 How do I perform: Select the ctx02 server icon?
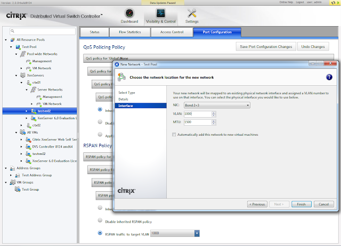tap(29, 125)
